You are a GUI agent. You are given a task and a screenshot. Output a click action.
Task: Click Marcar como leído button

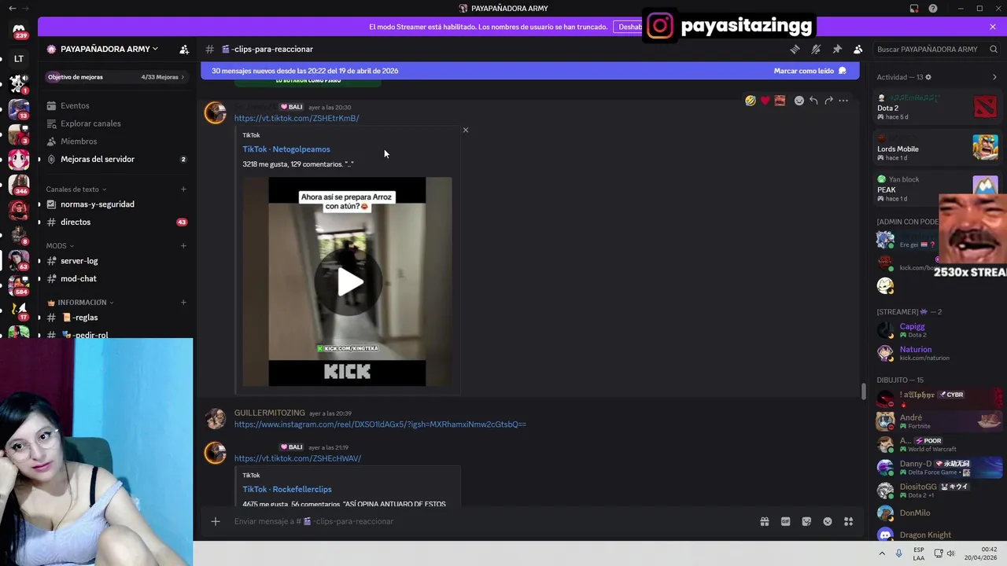click(x=810, y=71)
